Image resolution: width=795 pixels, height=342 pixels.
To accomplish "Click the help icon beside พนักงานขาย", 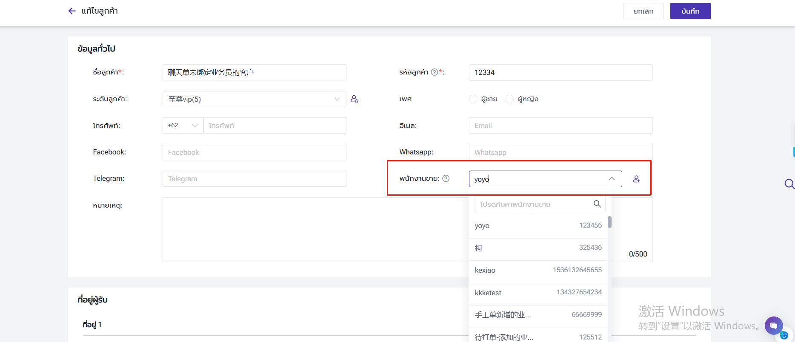I will click(446, 179).
